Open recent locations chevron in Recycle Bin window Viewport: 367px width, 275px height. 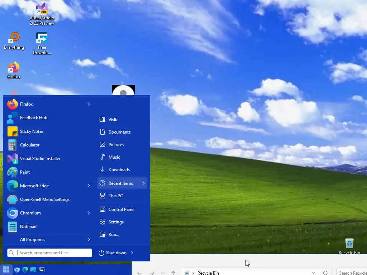pos(163,273)
